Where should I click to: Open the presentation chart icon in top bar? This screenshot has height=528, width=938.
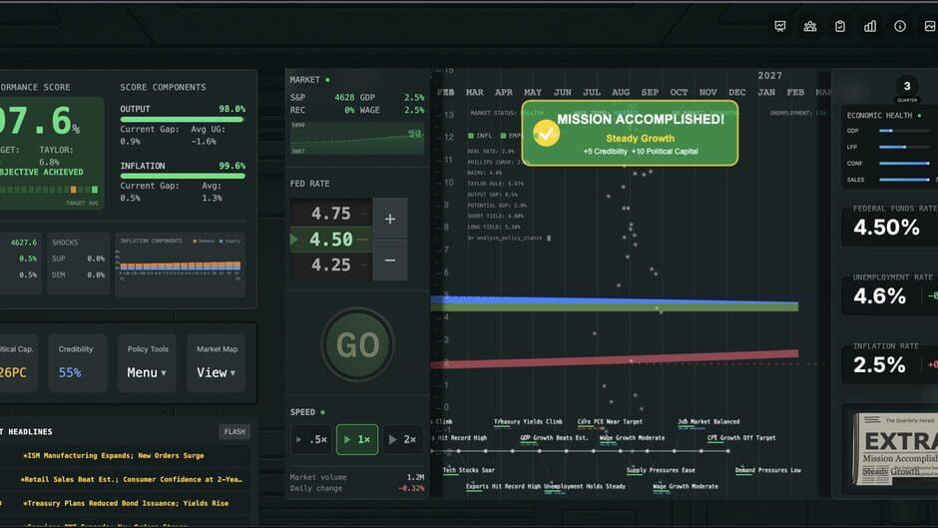(780, 26)
